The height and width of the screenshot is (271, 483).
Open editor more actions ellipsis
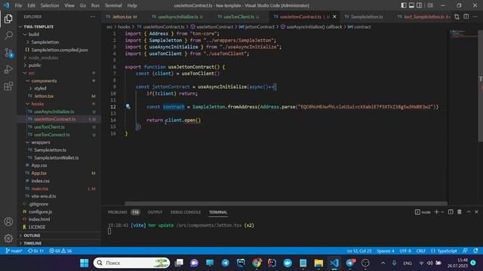click(x=475, y=17)
